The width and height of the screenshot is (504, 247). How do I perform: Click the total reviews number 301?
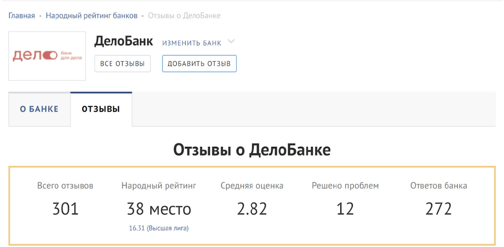click(65, 208)
